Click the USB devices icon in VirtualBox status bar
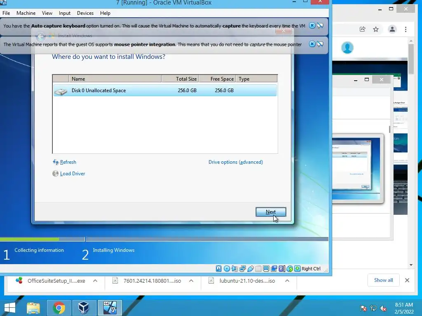The image size is (422, 316). tap(250, 268)
